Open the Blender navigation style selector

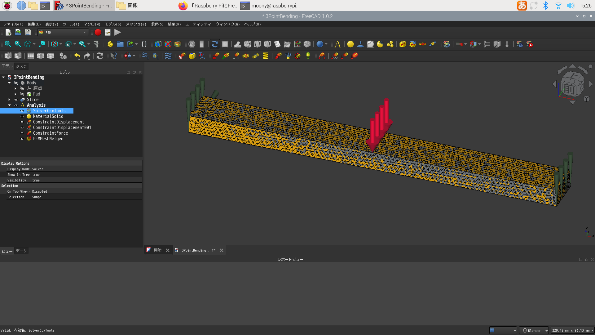tap(534, 330)
